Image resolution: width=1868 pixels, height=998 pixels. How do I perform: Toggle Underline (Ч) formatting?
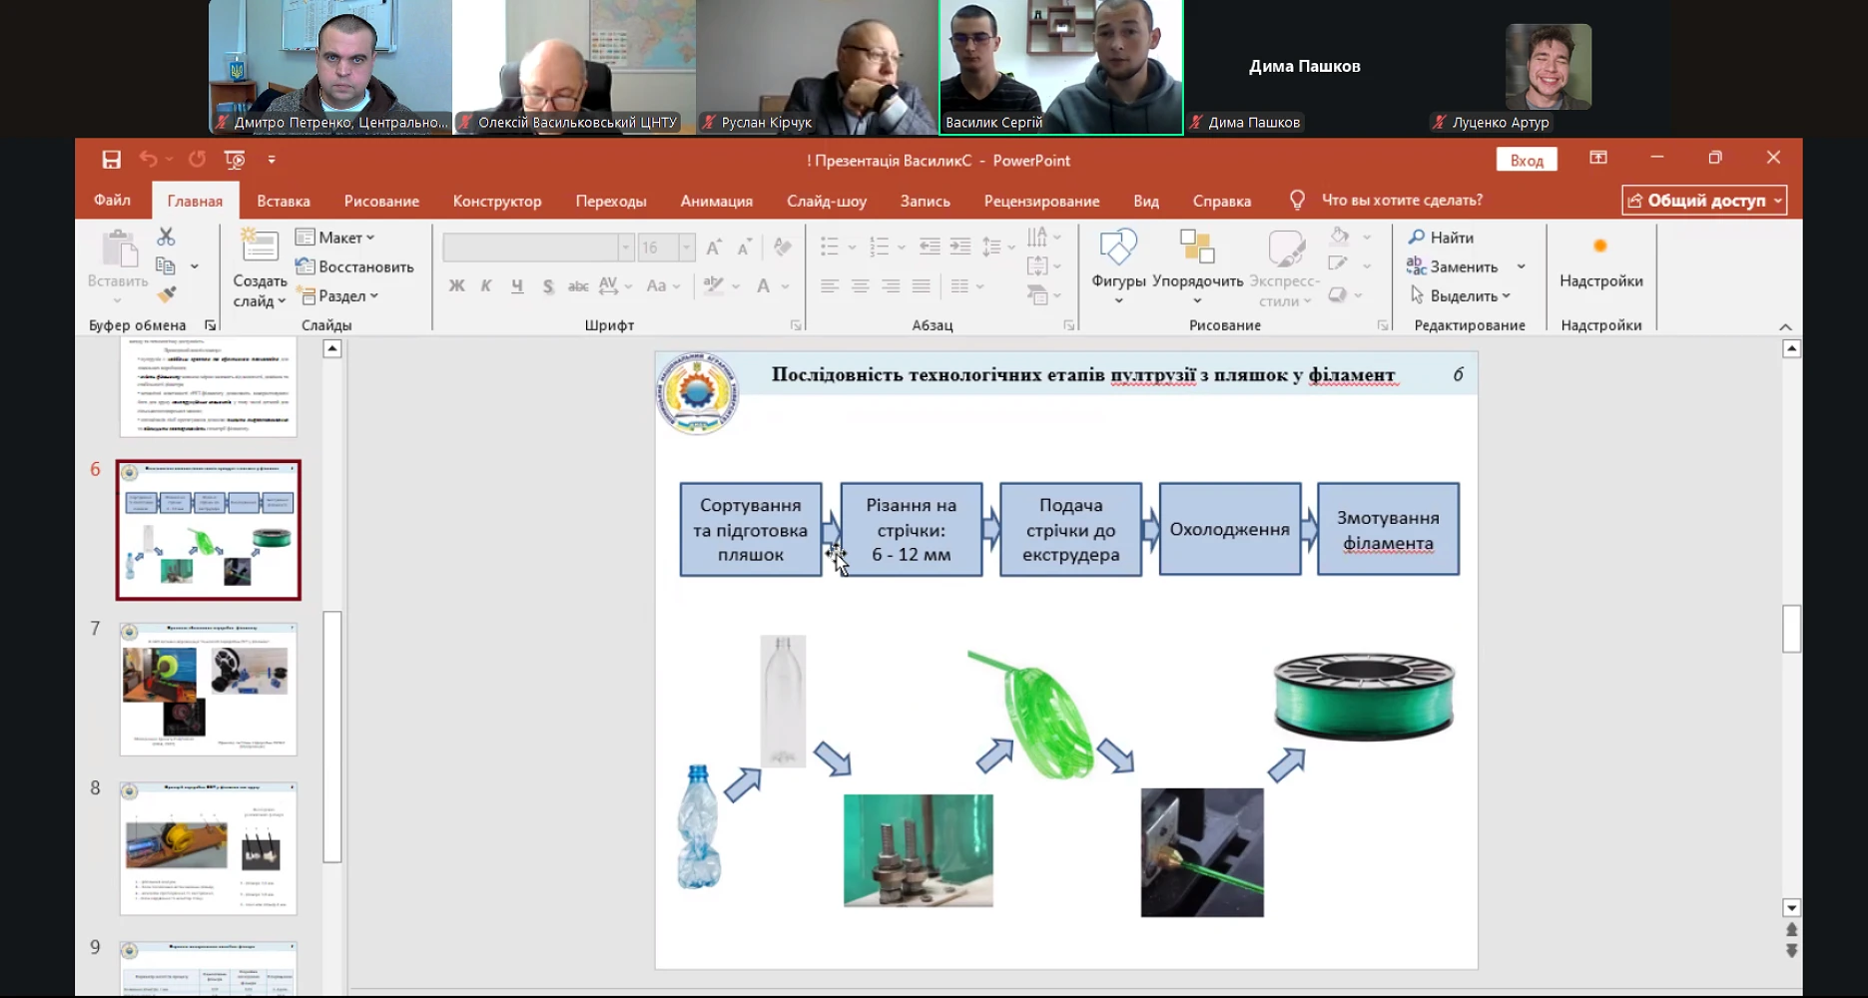pos(517,286)
